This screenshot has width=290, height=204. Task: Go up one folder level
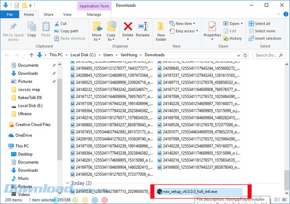coord(31,55)
